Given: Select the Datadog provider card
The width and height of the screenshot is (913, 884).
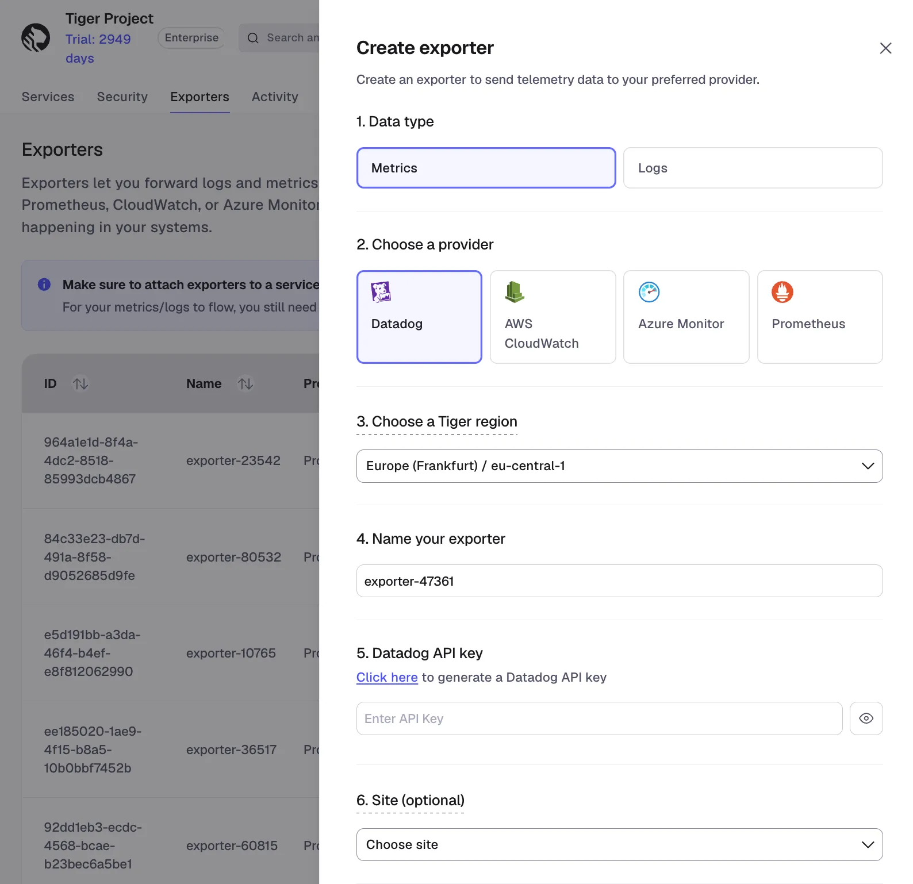Looking at the screenshot, I should 419,317.
